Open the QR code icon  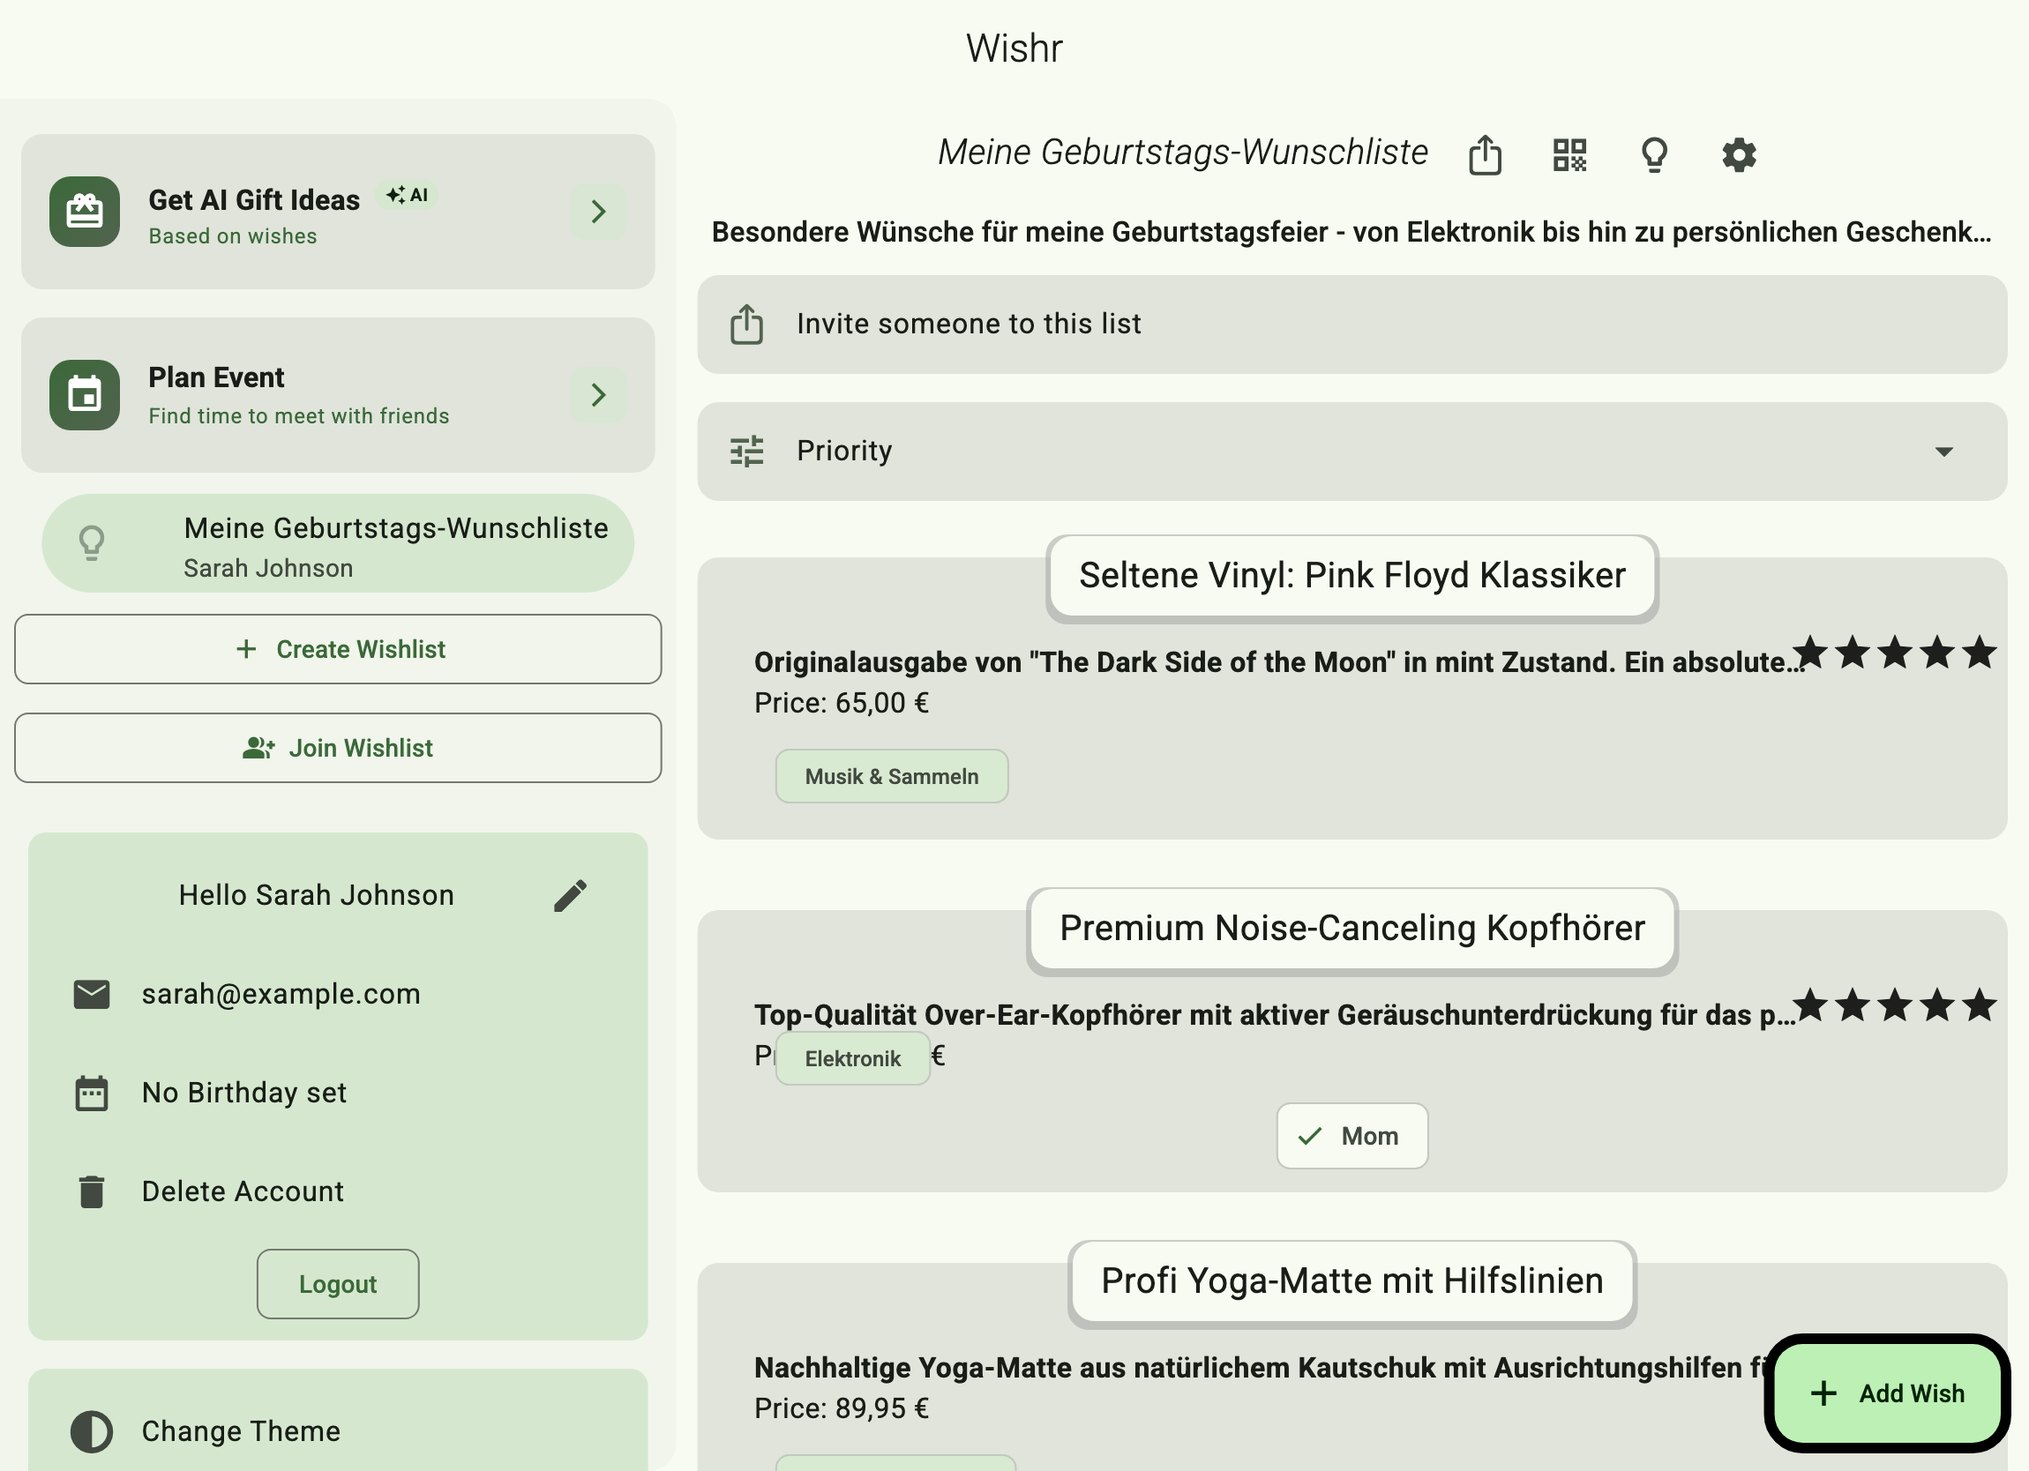(1569, 154)
